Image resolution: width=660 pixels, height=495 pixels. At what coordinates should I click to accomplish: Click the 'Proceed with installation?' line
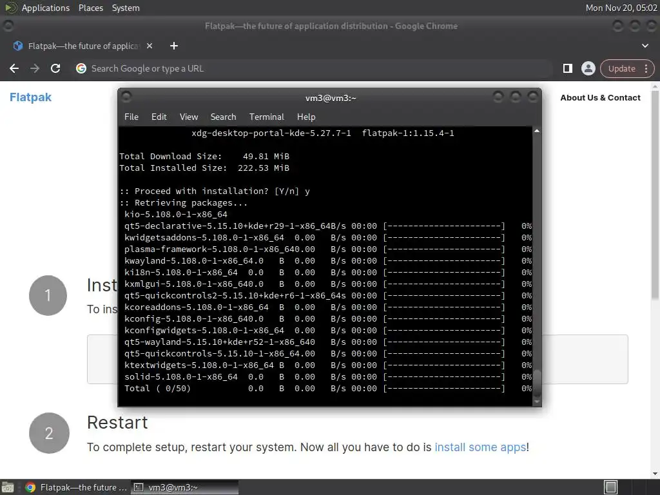[215, 191]
